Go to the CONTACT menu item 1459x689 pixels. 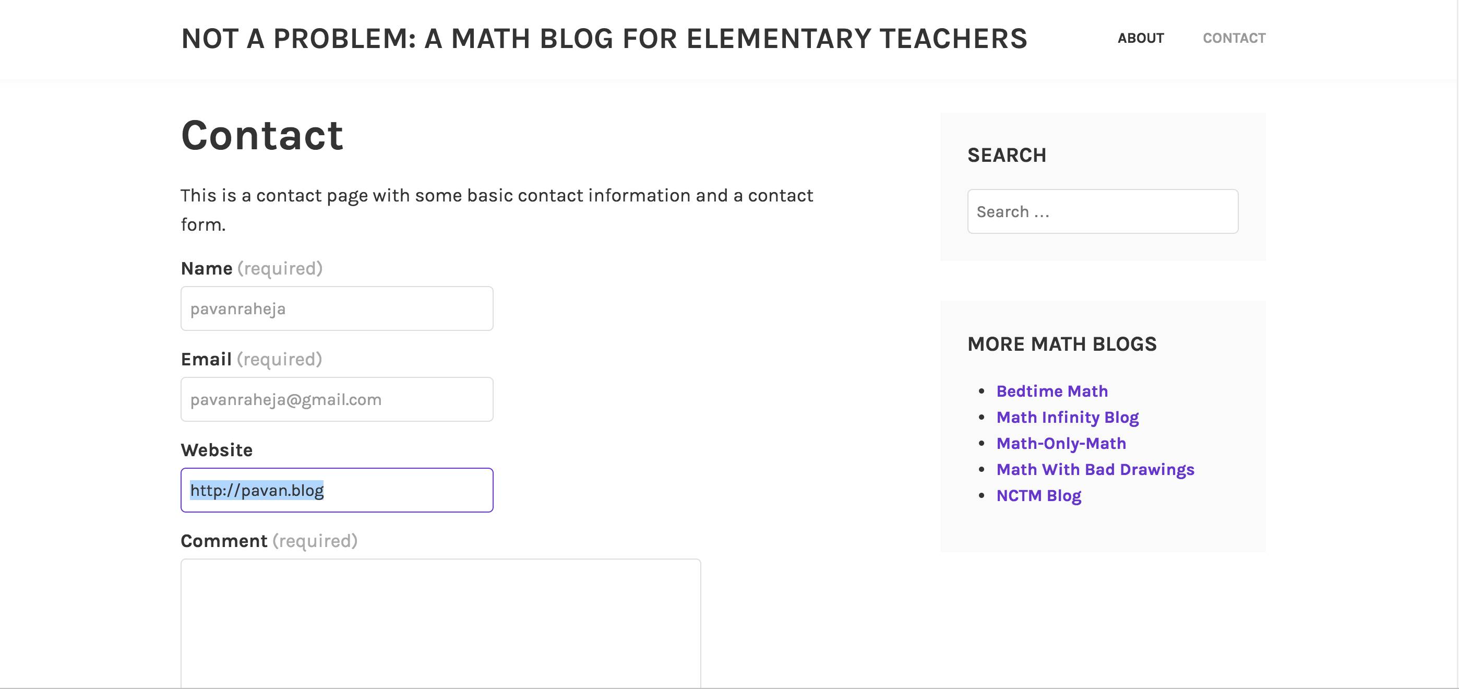pos(1234,38)
